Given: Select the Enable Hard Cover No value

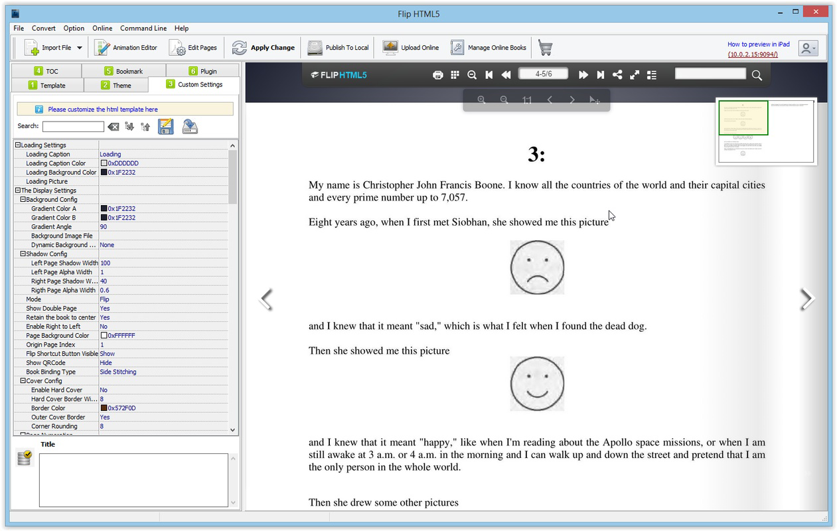Looking at the screenshot, I should coord(163,390).
